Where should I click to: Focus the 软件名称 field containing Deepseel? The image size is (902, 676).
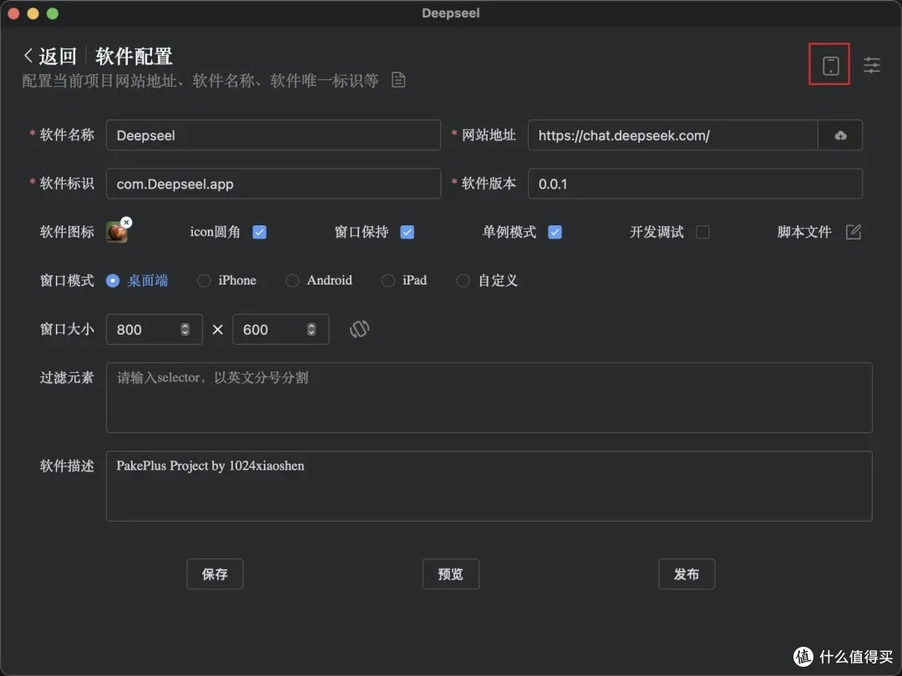273,135
